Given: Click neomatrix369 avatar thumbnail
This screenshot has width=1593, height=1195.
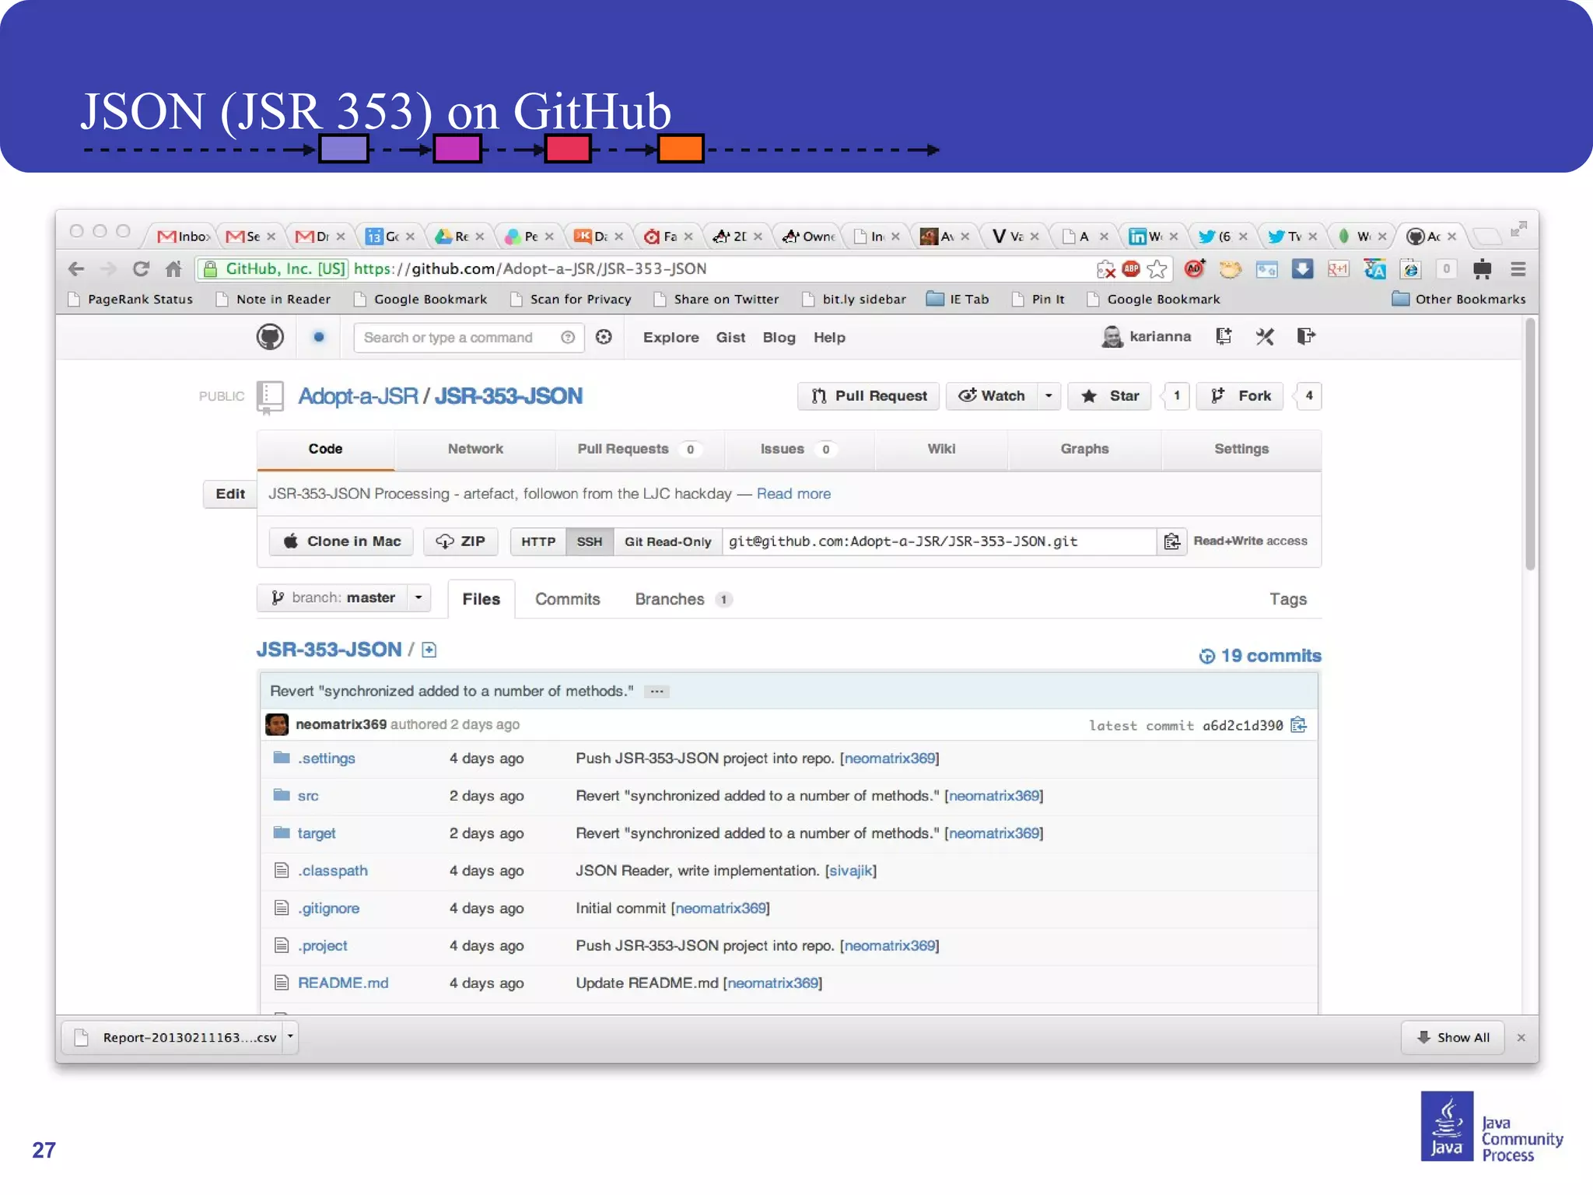Looking at the screenshot, I should point(277,724).
